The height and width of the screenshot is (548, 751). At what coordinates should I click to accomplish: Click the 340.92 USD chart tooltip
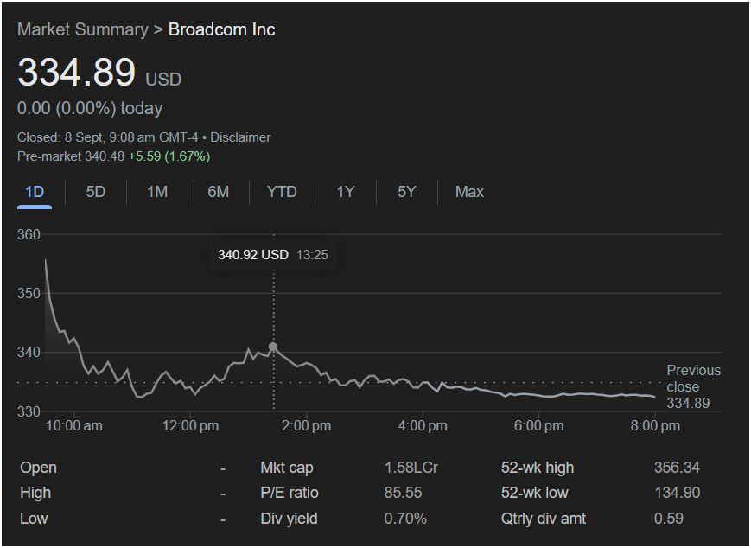[273, 255]
